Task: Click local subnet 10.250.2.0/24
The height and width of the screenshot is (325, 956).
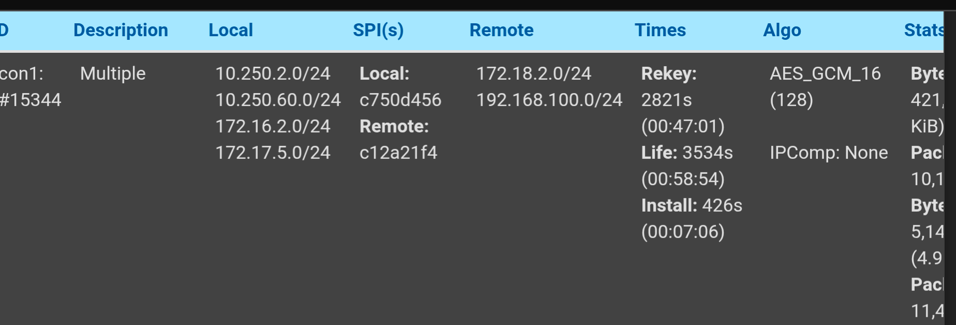Action: click(273, 73)
